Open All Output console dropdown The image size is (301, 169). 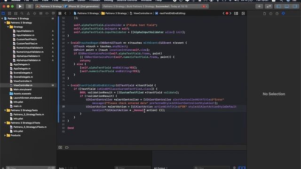[x=161, y=168]
